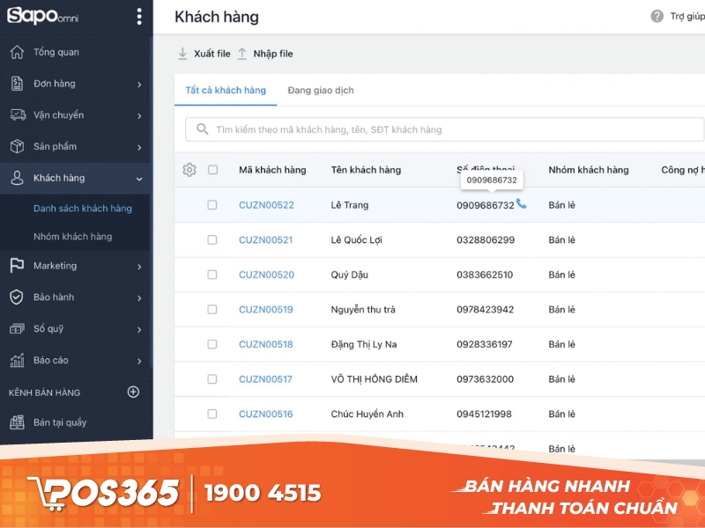
Task: Select customer name Lê Quốc Lợi
Action: (357, 240)
